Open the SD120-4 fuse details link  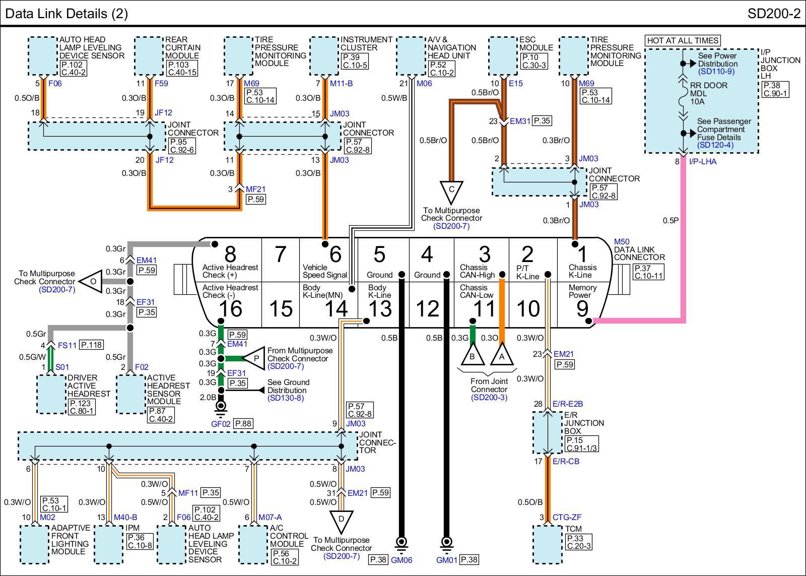coord(715,145)
